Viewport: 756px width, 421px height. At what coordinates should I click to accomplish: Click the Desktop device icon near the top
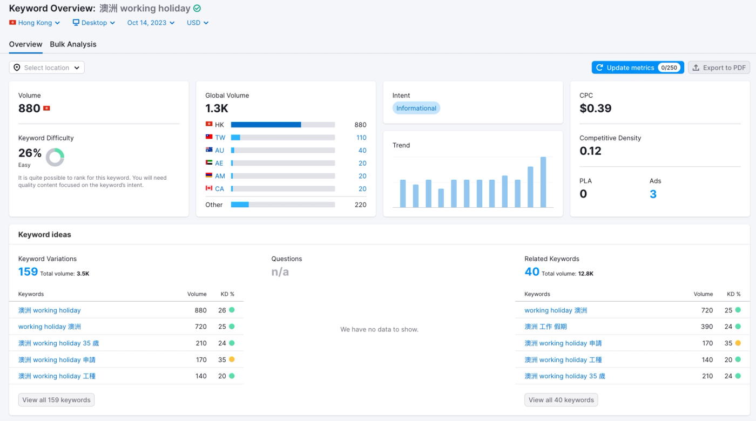click(75, 23)
